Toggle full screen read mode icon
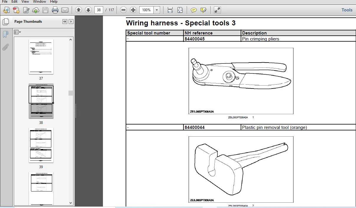The image size is (356, 208). [x=217, y=10]
